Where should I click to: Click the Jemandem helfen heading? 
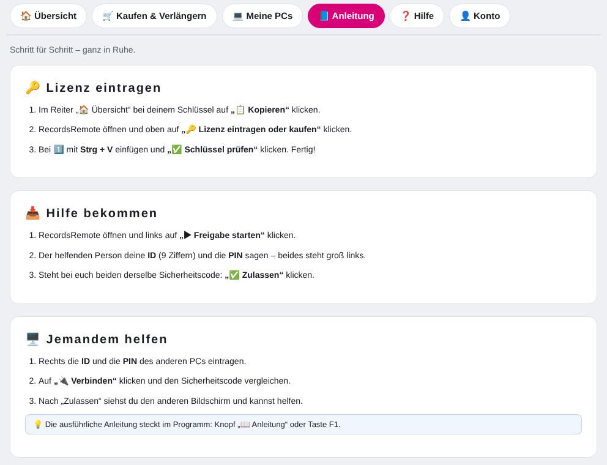107,339
